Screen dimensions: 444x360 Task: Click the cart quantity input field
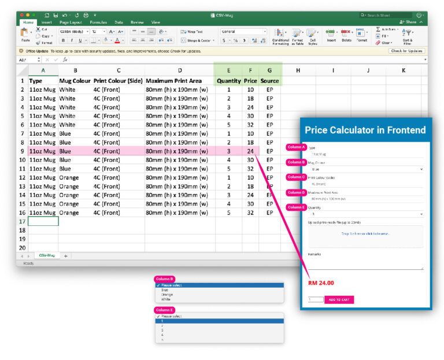coord(316,299)
